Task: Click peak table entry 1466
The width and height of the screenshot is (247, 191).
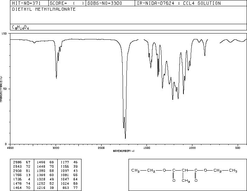Action: pos(41,162)
